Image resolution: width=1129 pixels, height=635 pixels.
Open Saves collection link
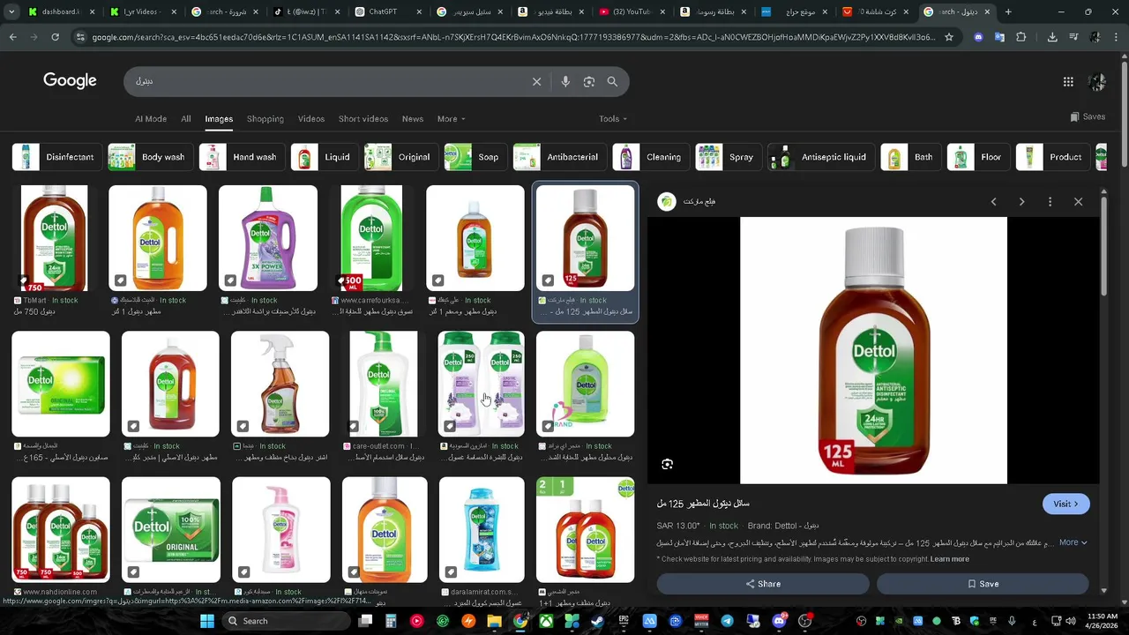(x=1088, y=116)
